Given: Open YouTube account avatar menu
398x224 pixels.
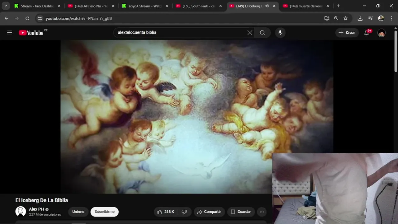Looking at the screenshot, I should tap(381, 33).
